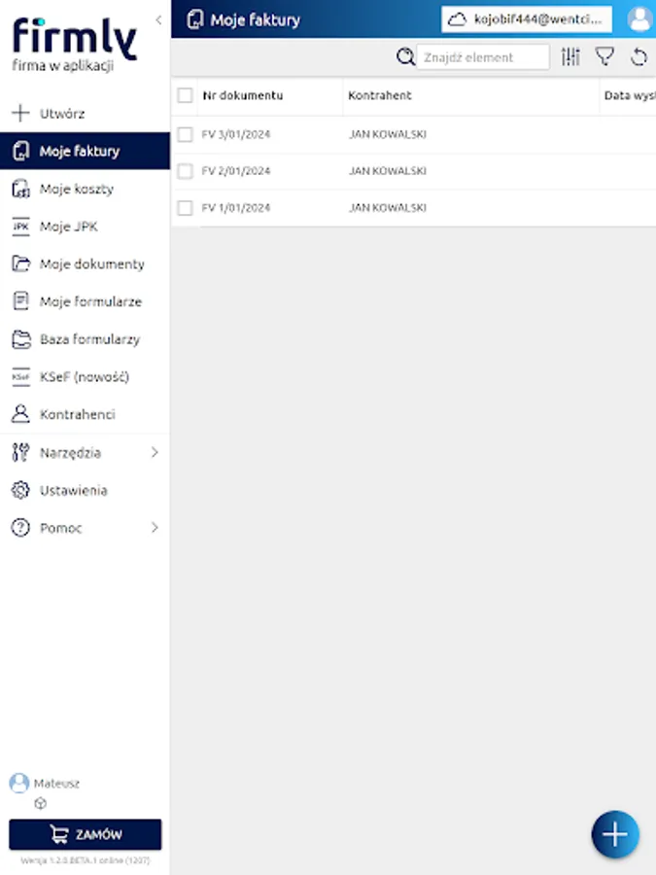Click the refresh icon in toolbar

(639, 57)
